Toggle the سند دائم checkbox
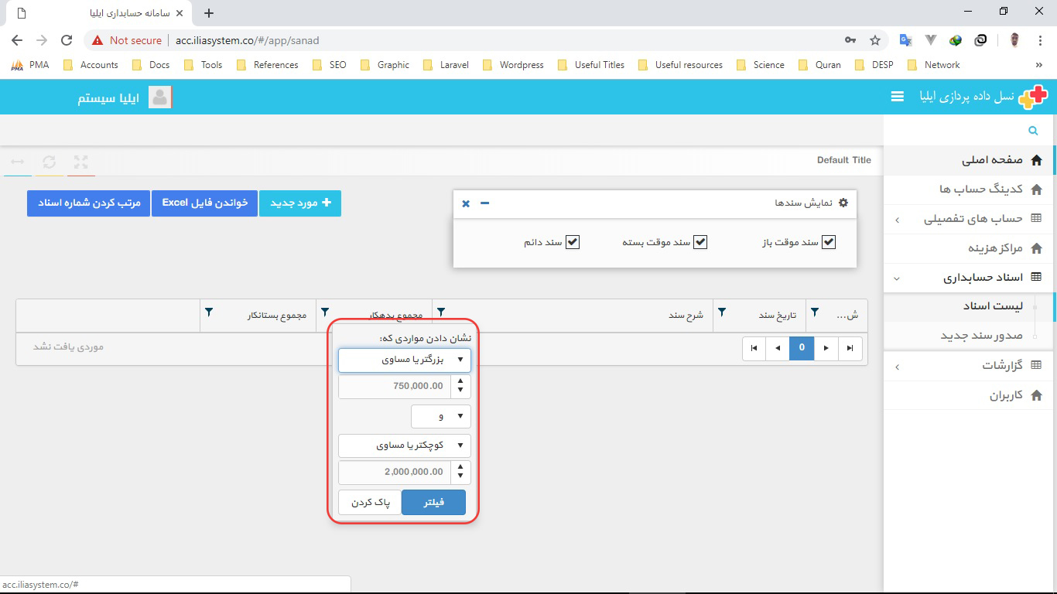1057x594 pixels. (573, 242)
